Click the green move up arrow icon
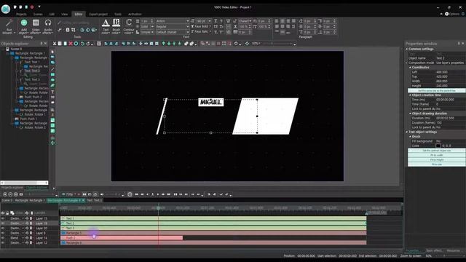Image resolution: width=466 pixels, height=262 pixels. click(x=163, y=44)
